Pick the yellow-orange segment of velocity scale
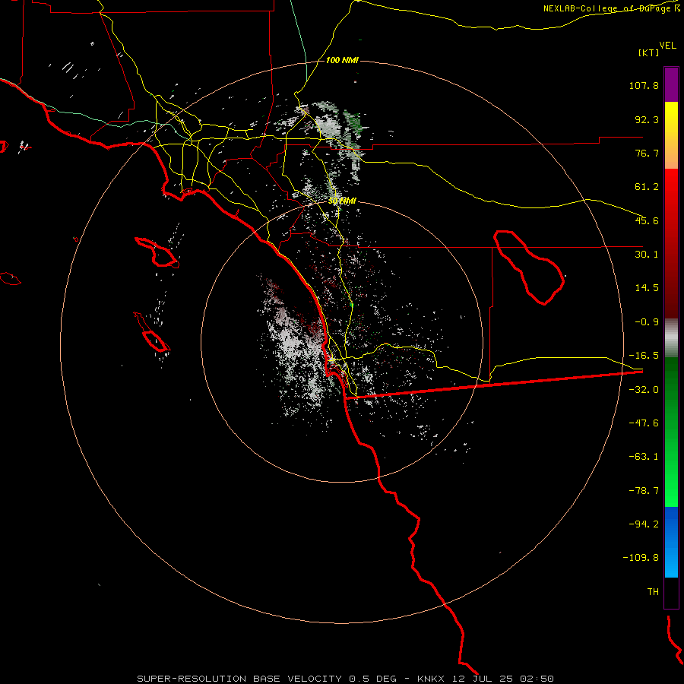Viewport: 684px width, 684px height. pyautogui.click(x=671, y=135)
